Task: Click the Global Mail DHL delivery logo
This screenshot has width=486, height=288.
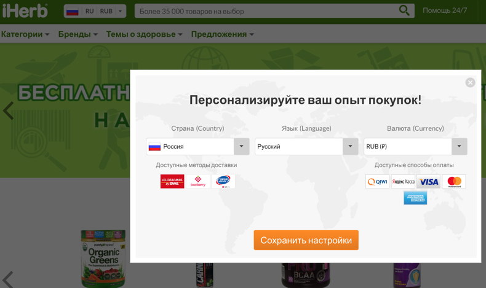Action: tap(172, 181)
